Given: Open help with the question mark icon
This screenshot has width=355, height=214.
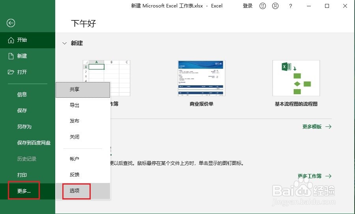Looking at the screenshot, I should (290, 6).
